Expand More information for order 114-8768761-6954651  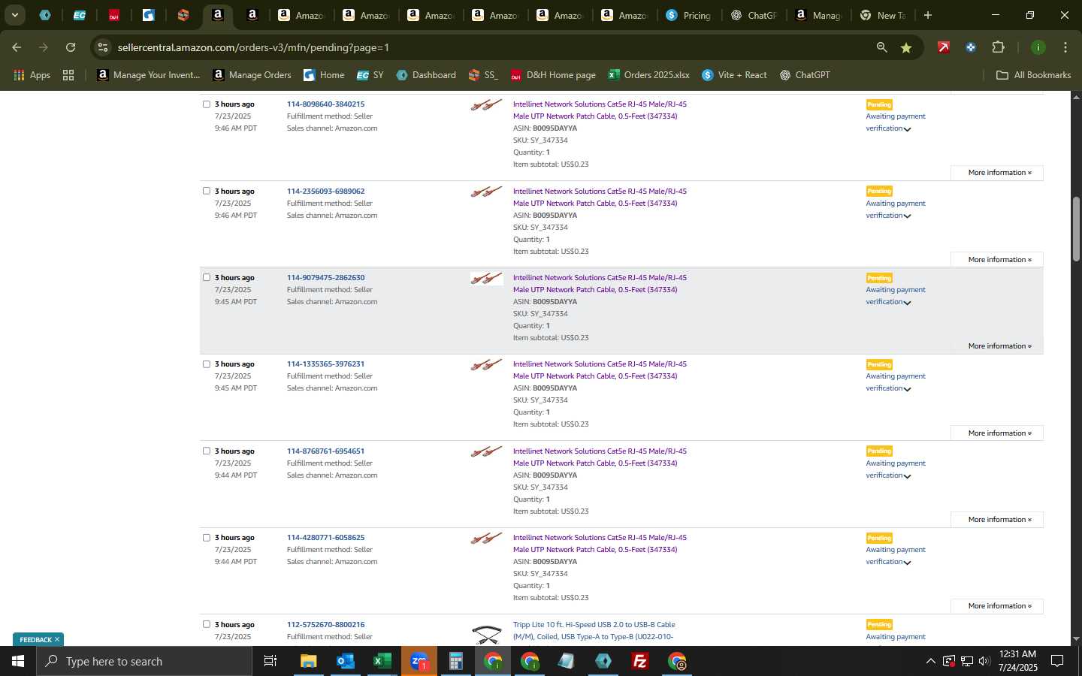tap(996, 520)
